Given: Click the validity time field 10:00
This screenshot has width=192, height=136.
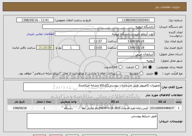Looking at the screenshot, I should [x=98, y=48].
